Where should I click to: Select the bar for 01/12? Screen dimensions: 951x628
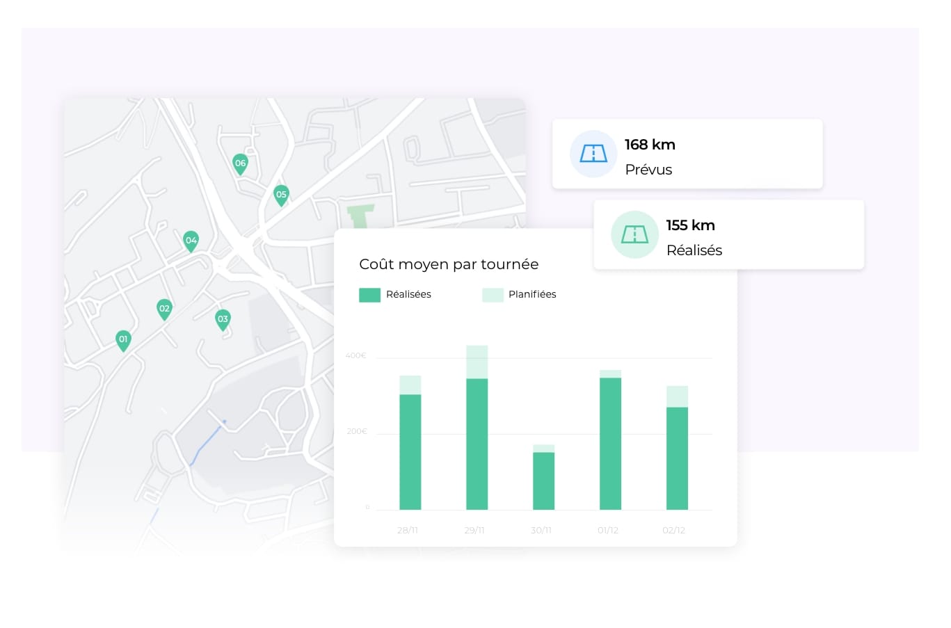611,440
